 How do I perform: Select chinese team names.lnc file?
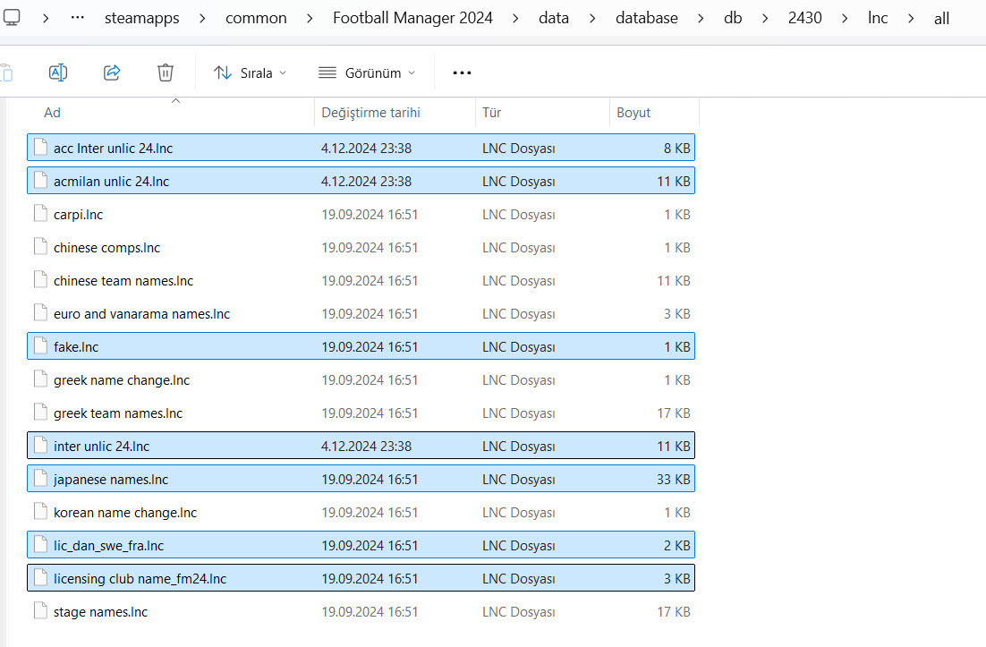click(123, 281)
